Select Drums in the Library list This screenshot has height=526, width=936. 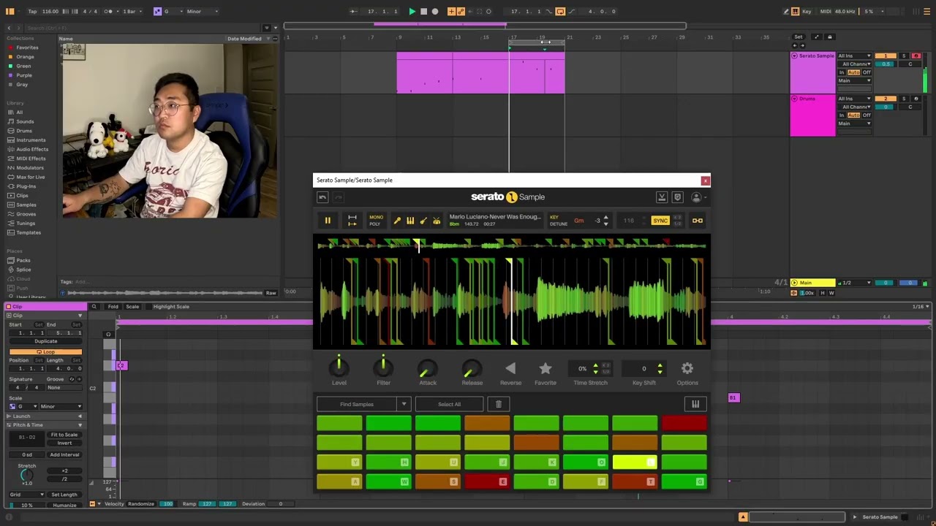24,131
